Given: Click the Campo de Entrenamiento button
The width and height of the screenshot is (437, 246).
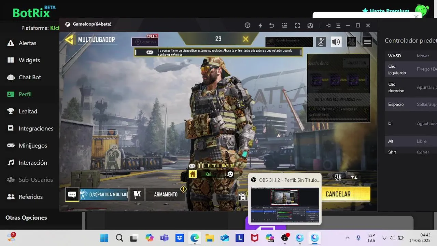Looking at the screenshot, I should pyautogui.click(x=289, y=42).
